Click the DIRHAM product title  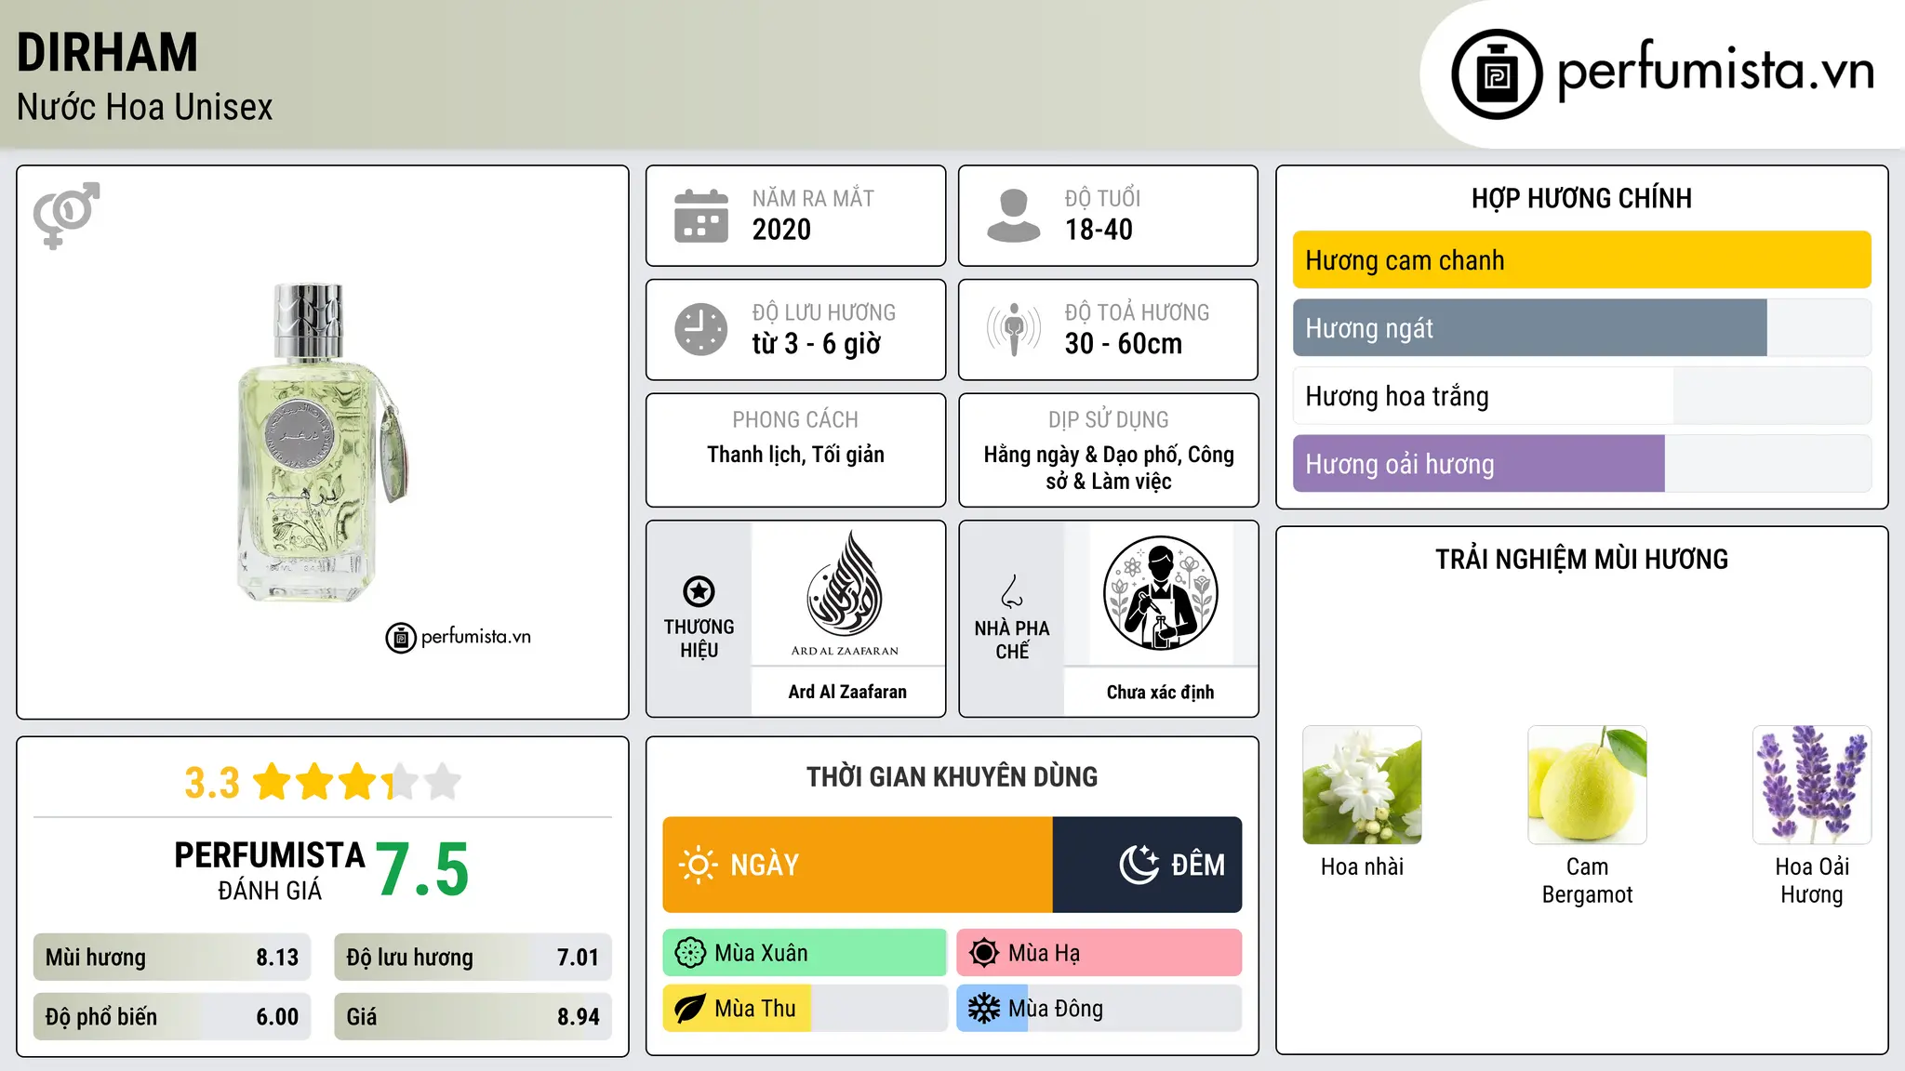click(108, 52)
